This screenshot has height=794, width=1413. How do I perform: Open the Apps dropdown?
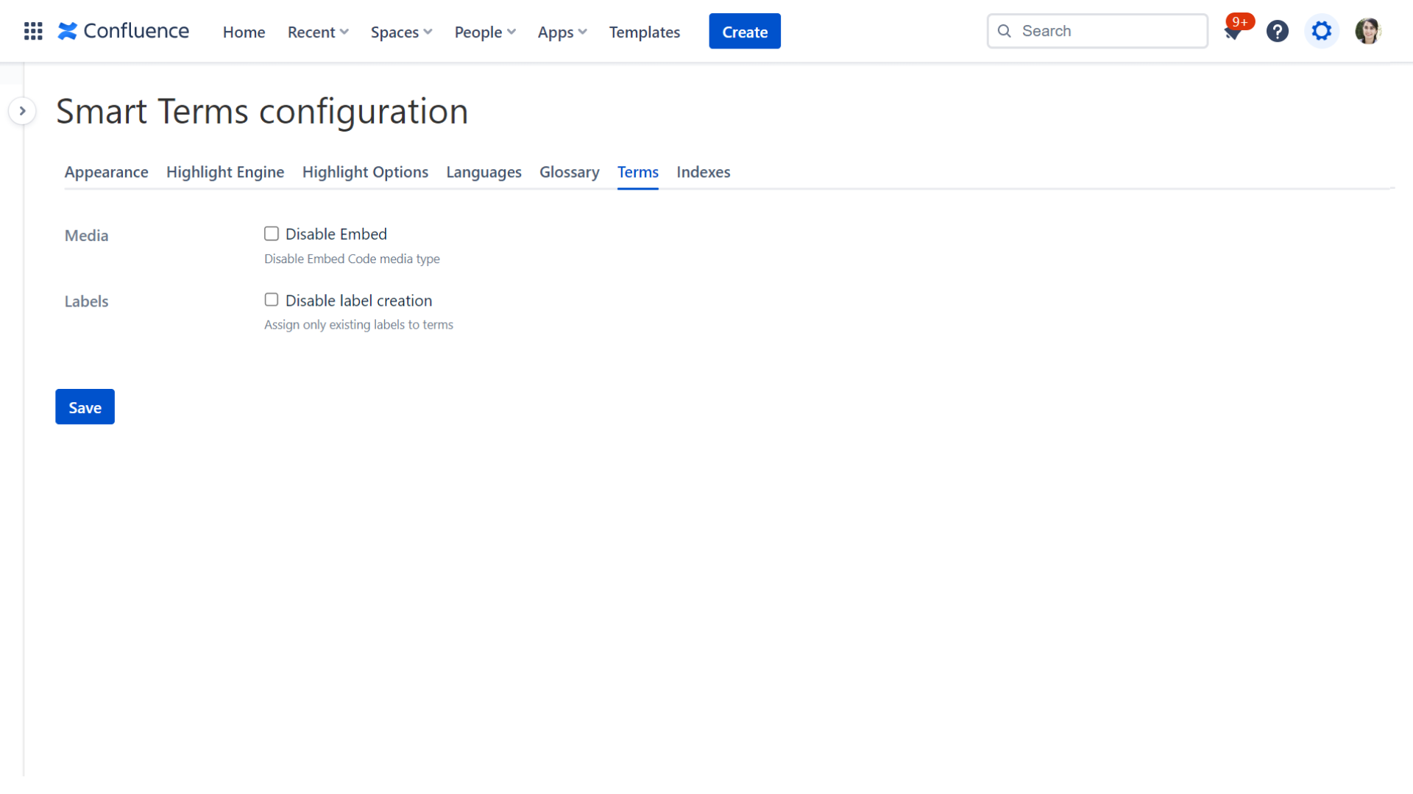(x=562, y=32)
